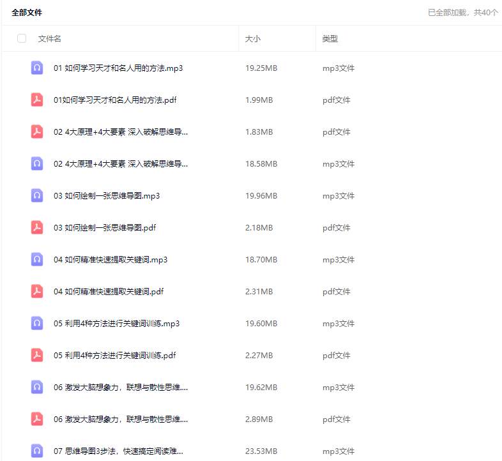Click the audio icon of the 07 思维导图3步法 file
This screenshot has height=461, width=502.
37,451
